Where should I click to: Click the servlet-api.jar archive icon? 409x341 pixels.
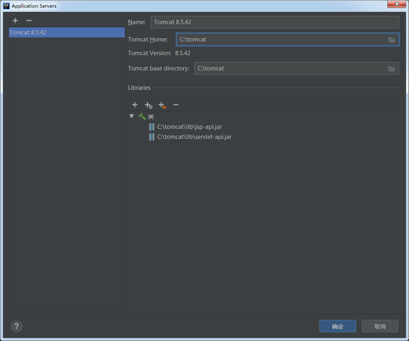[x=151, y=137]
